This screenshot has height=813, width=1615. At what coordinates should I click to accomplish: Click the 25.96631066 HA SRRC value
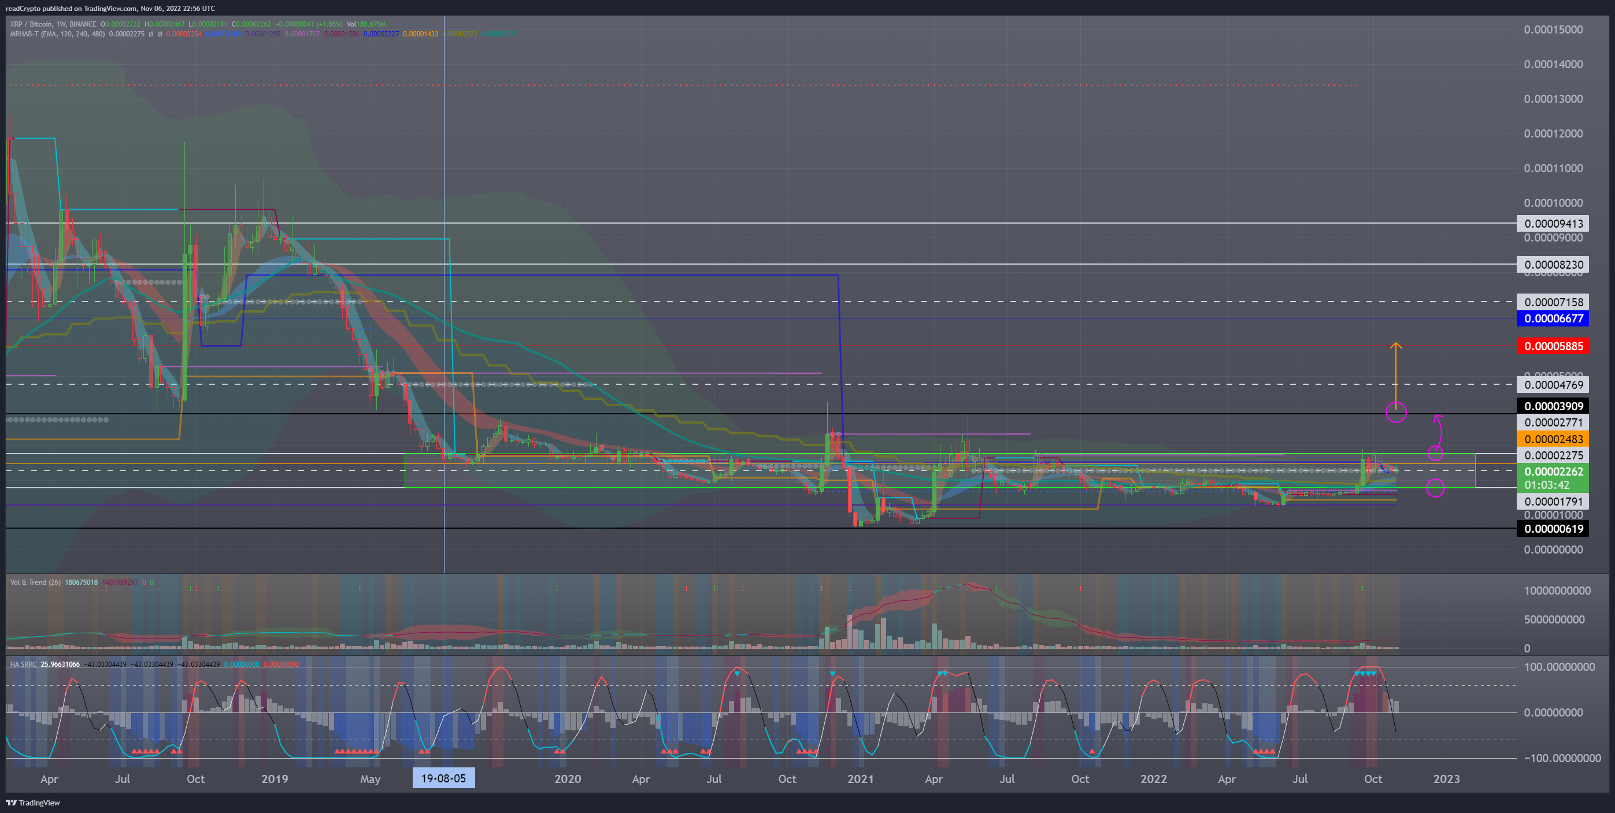(x=60, y=664)
